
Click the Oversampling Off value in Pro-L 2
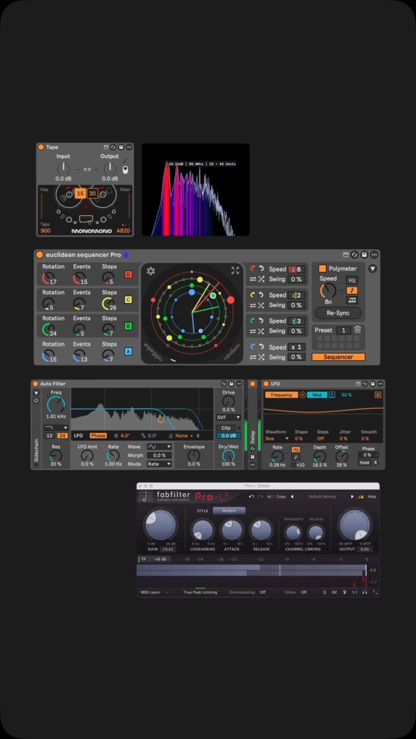click(263, 592)
